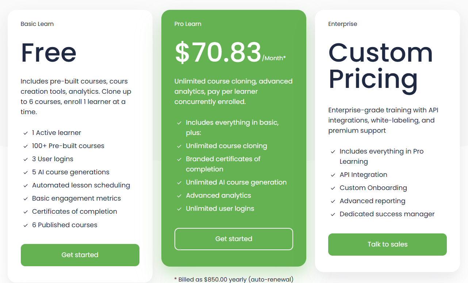This screenshot has height=283, width=468.
Task: Click checkmark beside 5 AI course generations
Action: click(x=26, y=172)
